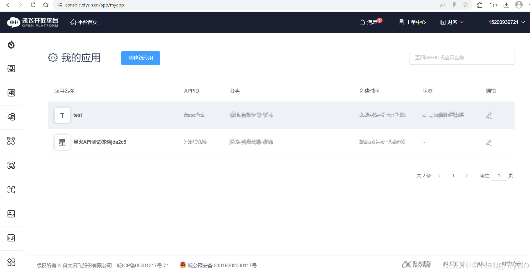Click 创建时间 column header
The width and height of the screenshot is (530, 274).
[x=369, y=91]
